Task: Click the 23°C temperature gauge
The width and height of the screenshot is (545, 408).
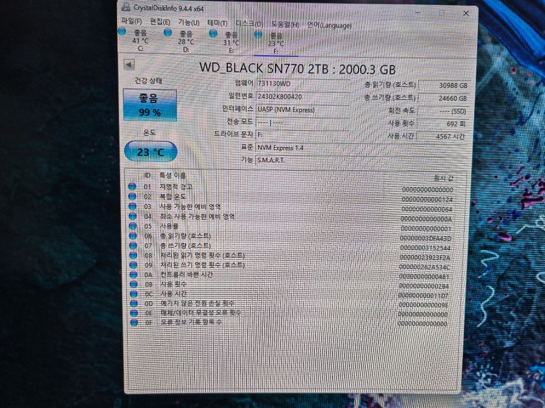Action: tap(149, 152)
